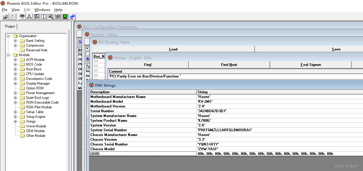This screenshot has height=171, width=363.
Task: Switch to the Project tab
Action: pyautogui.click(x=10, y=26)
